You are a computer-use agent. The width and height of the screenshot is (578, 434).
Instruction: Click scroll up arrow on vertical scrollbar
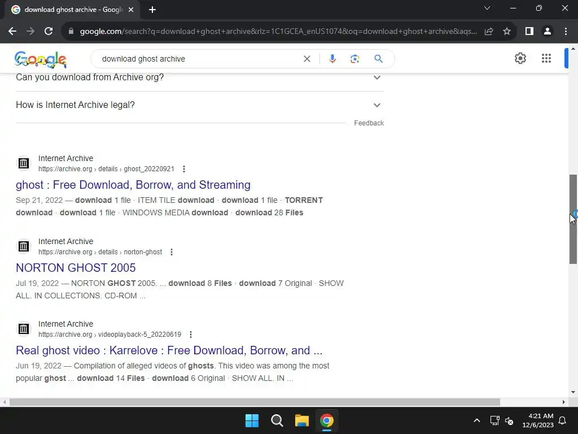click(x=573, y=49)
